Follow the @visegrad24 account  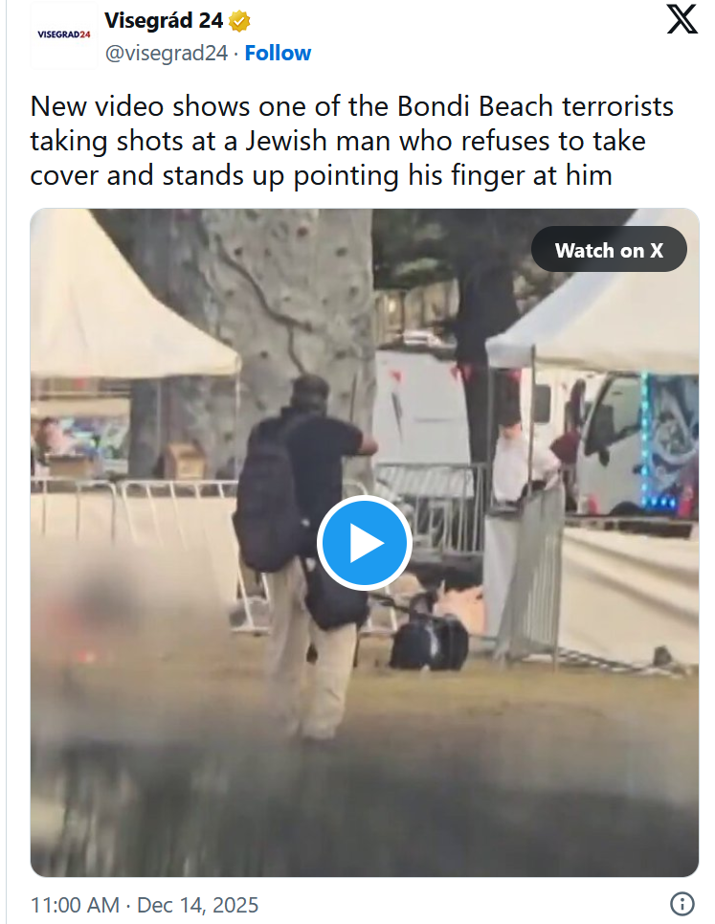278,53
